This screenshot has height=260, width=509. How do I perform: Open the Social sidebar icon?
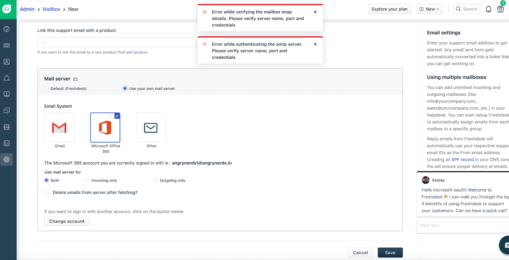click(7, 78)
